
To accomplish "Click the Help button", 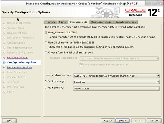I will click(9, 120).
